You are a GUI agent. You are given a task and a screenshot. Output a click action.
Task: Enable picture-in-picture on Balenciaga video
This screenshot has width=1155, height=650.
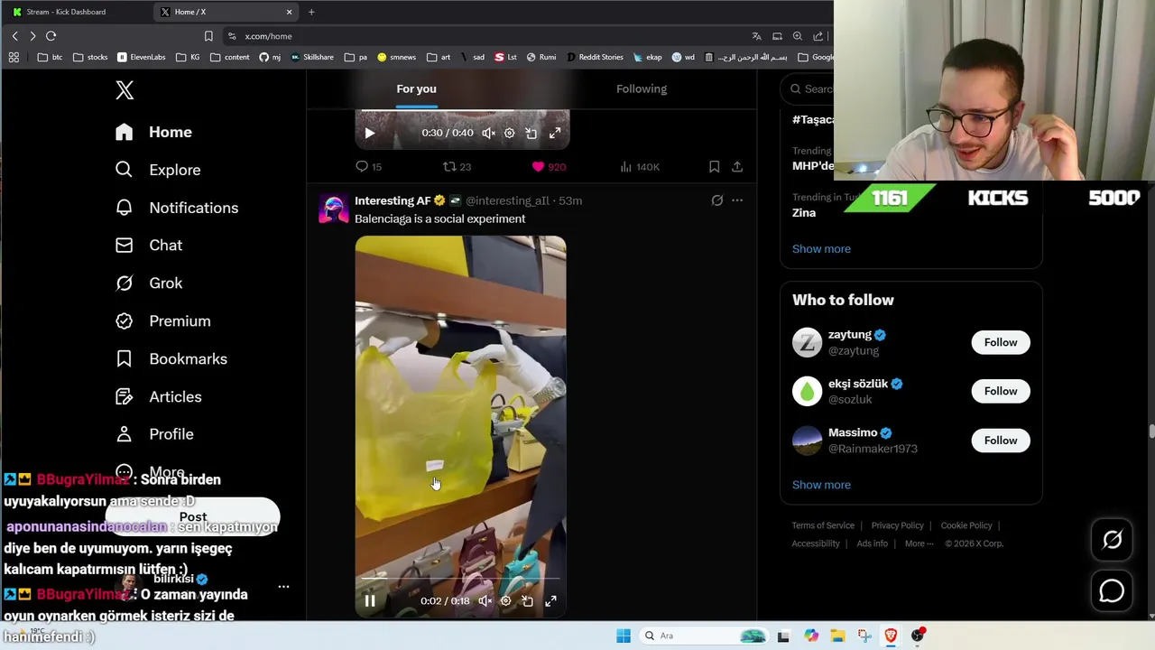[x=528, y=600]
